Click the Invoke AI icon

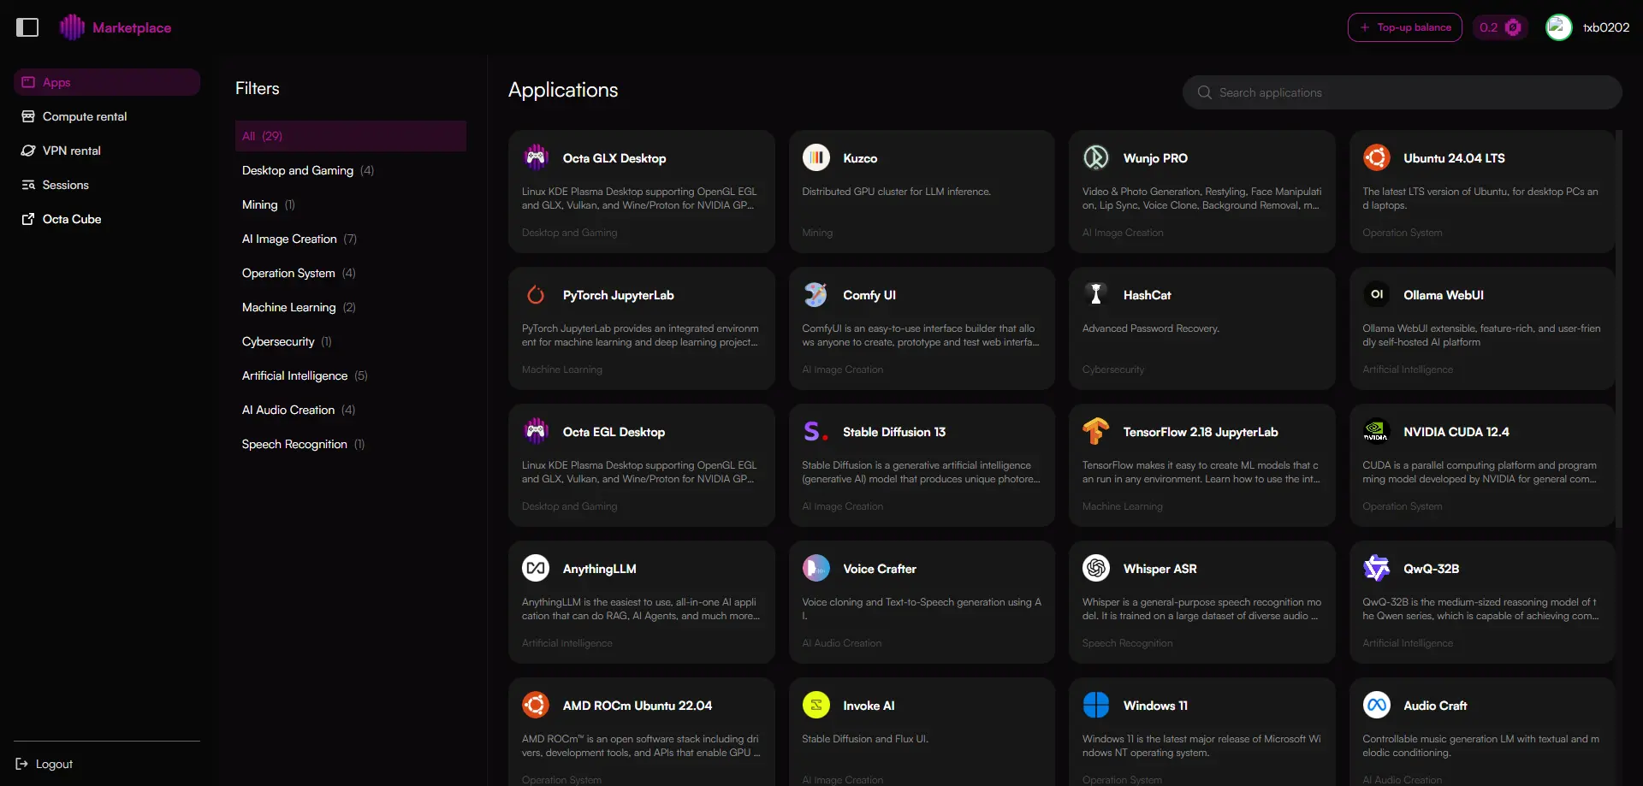click(x=816, y=705)
